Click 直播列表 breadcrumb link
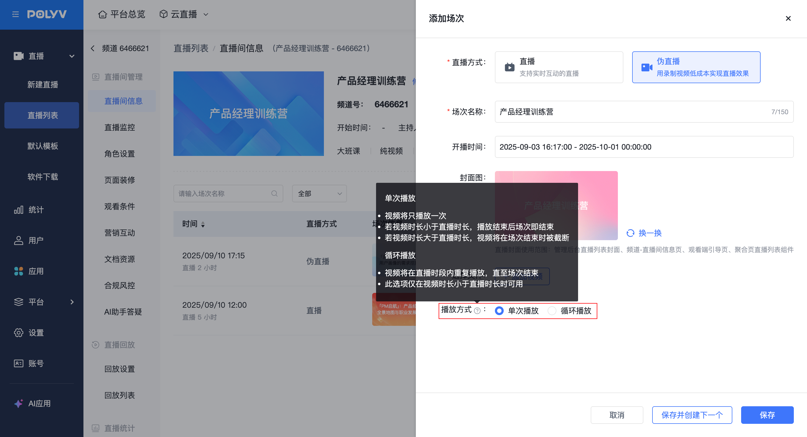Image resolution: width=807 pixels, height=437 pixels. (191, 48)
